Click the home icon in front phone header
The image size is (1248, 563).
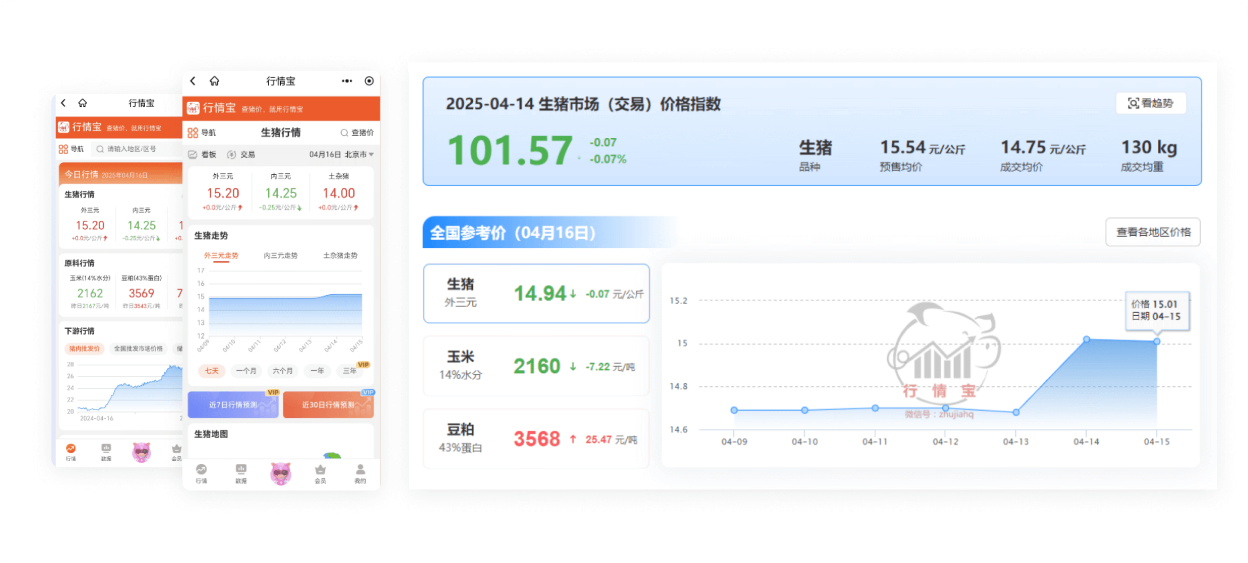point(215,81)
